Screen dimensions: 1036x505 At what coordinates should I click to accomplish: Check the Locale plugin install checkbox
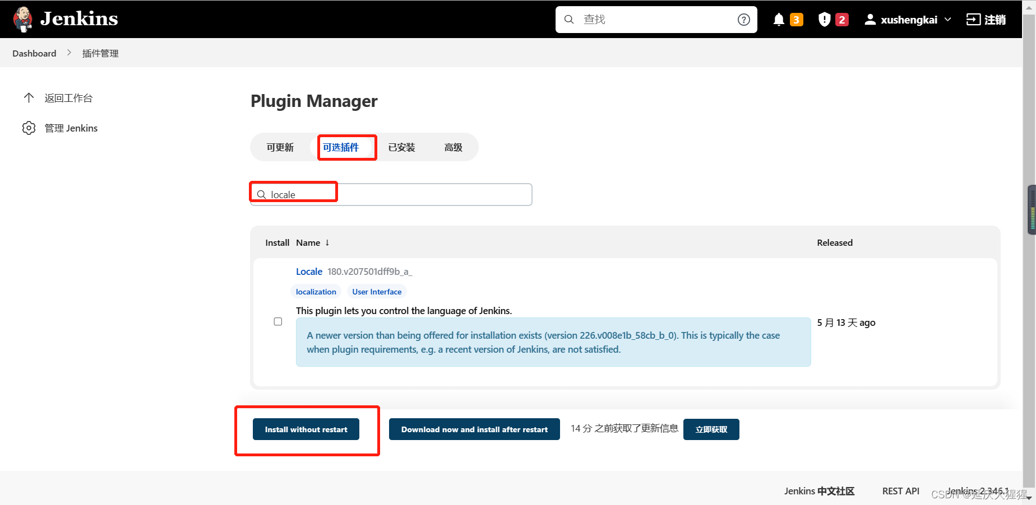[277, 321]
